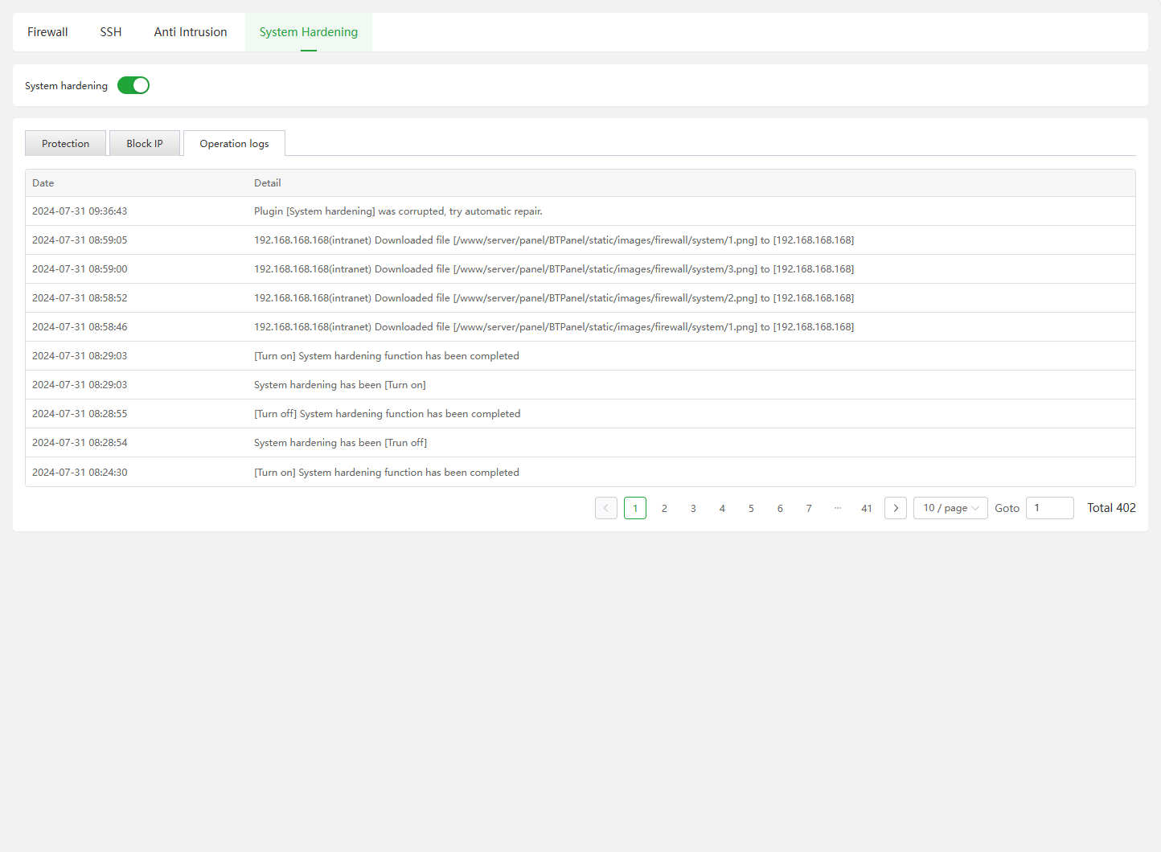Open the 10 / page dropdown
Viewport: 1161px width, 852px height.
(950, 508)
